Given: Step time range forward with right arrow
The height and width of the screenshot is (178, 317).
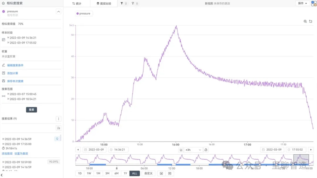Looking at the screenshot, I should (x=311, y=150).
